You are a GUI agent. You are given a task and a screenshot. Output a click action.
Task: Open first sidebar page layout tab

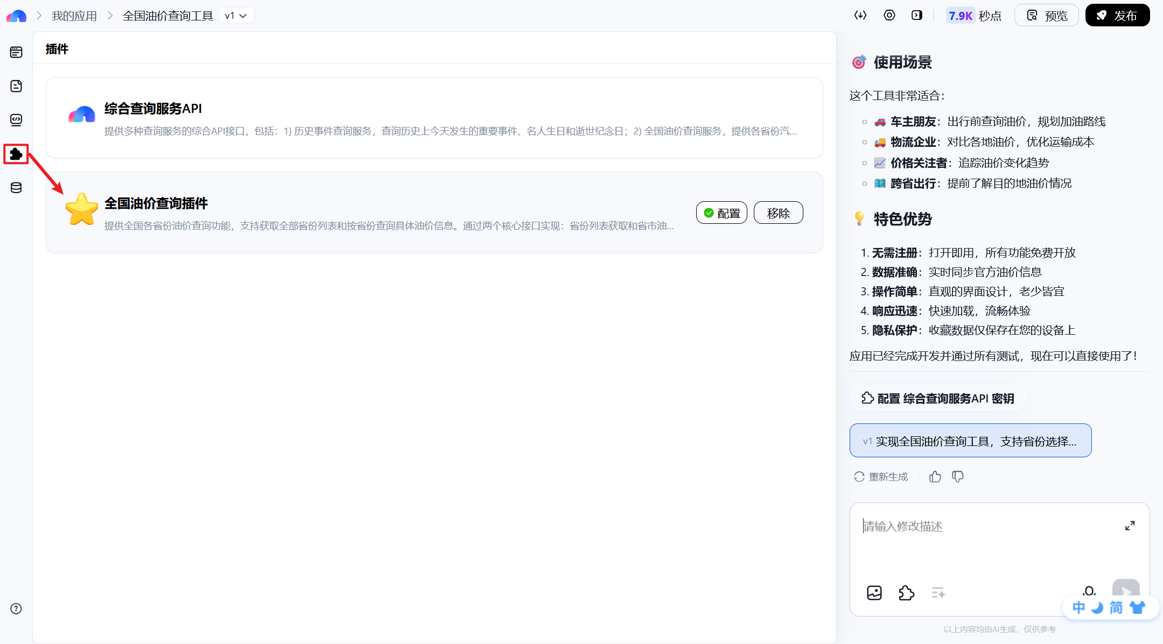point(16,52)
